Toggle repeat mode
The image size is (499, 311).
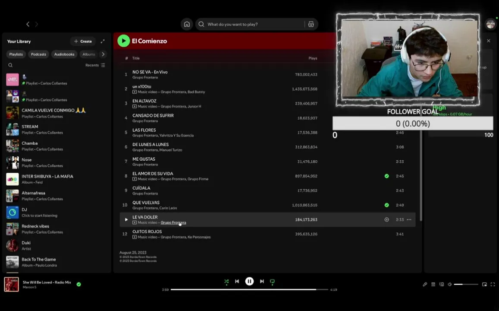272,281
